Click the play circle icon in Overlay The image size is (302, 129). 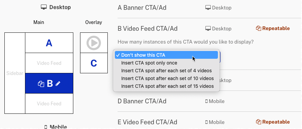94,43
